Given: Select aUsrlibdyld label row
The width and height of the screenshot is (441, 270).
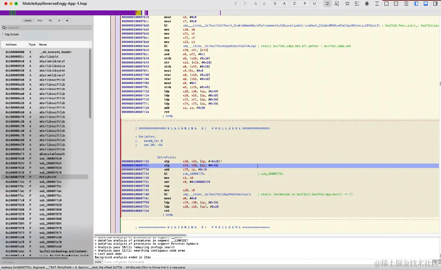Looking at the screenshot, I should [45, 57].
